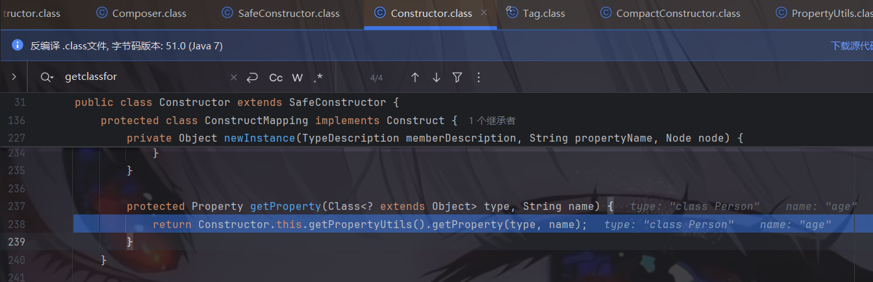Switch to Composer.class tab
Screen dimensions: 873x282
pyautogui.click(x=141, y=13)
